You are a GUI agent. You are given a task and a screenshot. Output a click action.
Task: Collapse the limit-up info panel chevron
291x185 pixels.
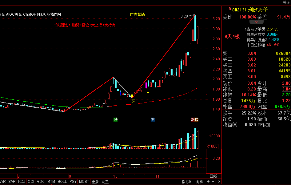click(x=256, y=22)
